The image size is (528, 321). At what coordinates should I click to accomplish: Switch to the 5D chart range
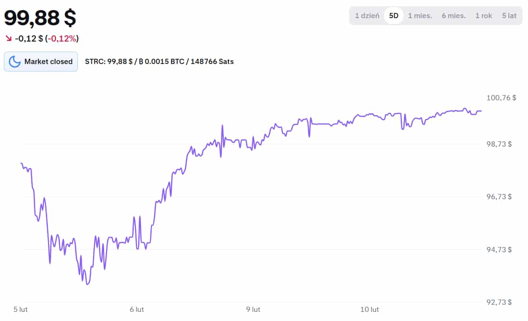click(394, 16)
